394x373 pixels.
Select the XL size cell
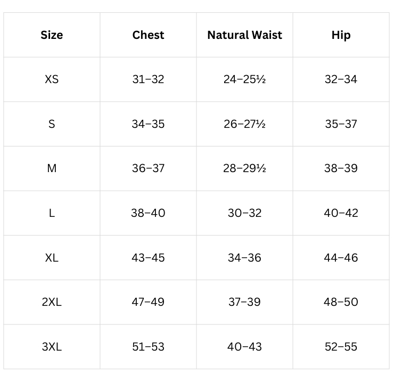pyautogui.click(x=52, y=258)
